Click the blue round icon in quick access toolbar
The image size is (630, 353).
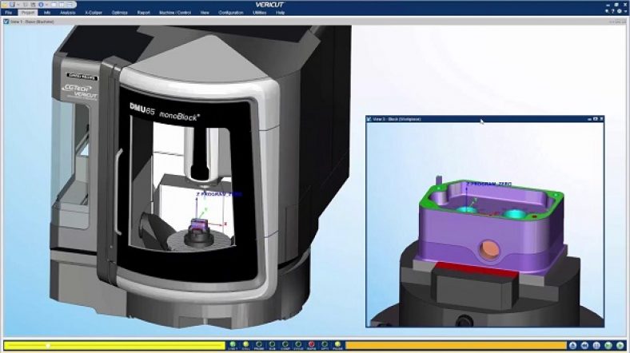click(41, 5)
